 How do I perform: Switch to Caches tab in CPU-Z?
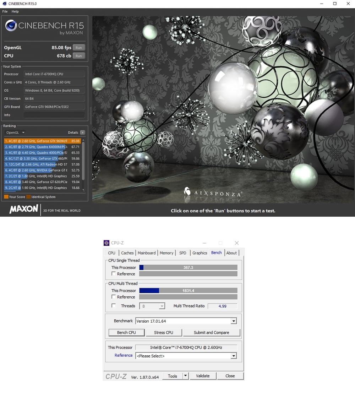click(127, 253)
